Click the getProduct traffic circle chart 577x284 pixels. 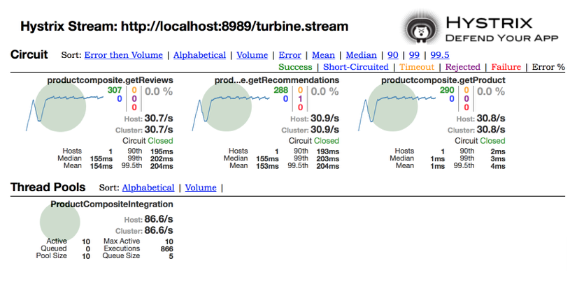point(393,105)
